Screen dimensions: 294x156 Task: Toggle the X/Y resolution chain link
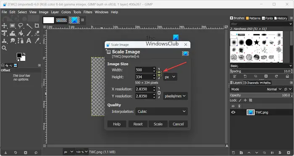[159, 92]
